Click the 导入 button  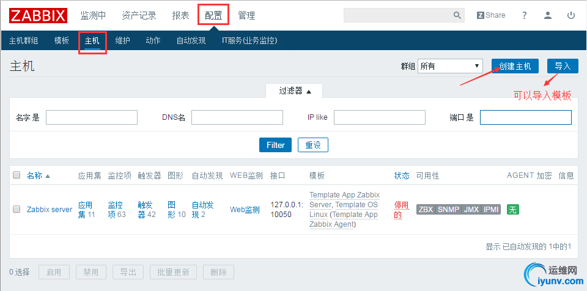(x=563, y=66)
